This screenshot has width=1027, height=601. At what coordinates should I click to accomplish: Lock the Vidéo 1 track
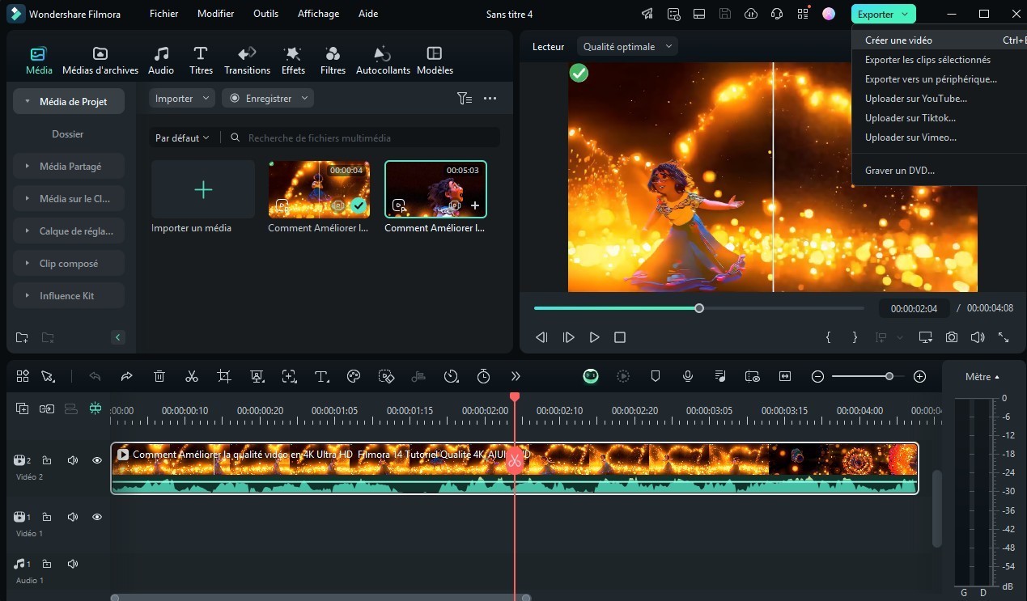[47, 517]
